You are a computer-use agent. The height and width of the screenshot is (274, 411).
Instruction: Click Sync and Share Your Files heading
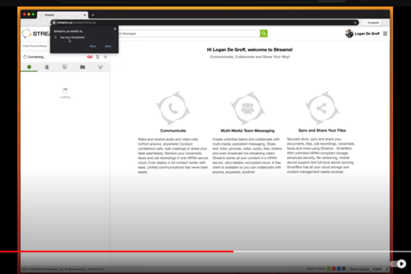tap(322, 130)
